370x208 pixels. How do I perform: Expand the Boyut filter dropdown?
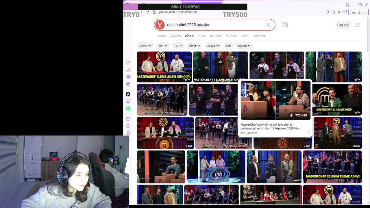pyautogui.click(x=145, y=46)
